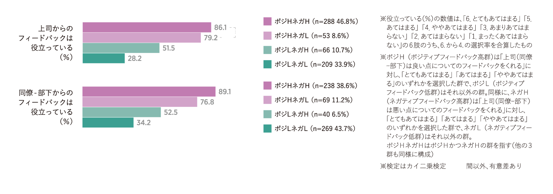The image size is (553, 194).
Task: Select the 34.2 dark teal bar
Action: 108,123
